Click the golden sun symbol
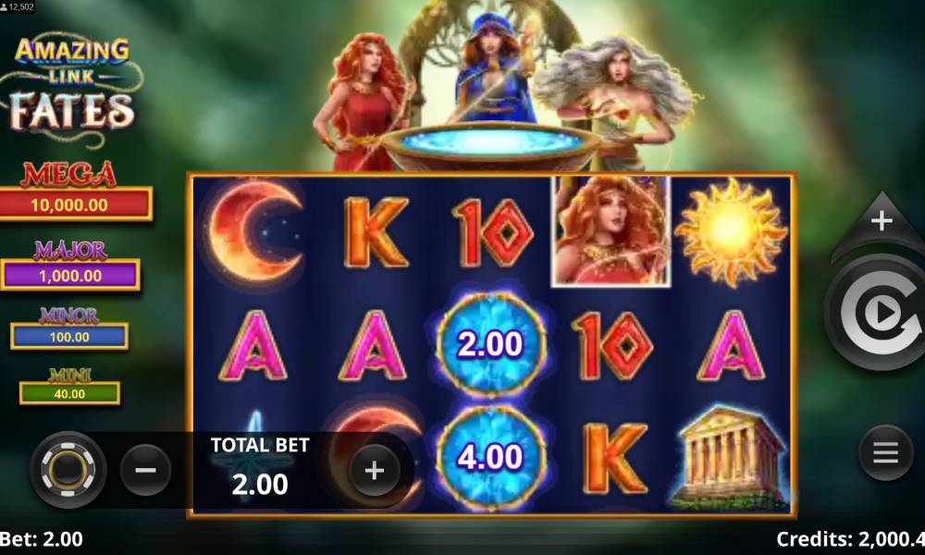This screenshot has height=555, width=925. (731, 232)
